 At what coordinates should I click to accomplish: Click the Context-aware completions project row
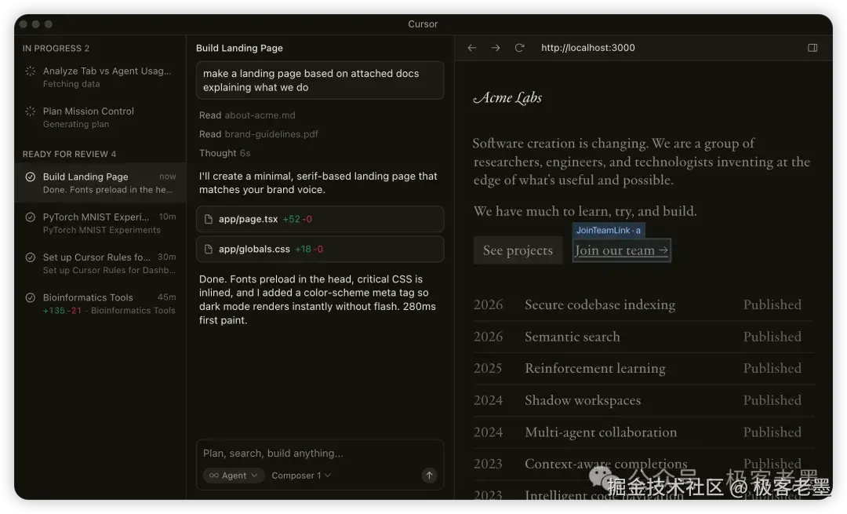click(643, 465)
